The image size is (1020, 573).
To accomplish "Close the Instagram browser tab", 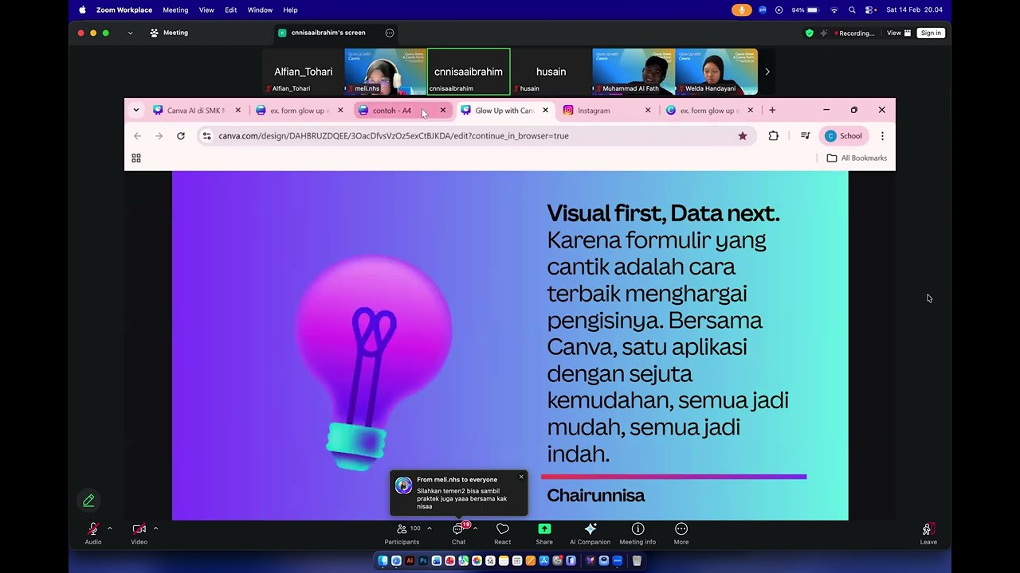I will pyautogui.click(x=648, y=111).
